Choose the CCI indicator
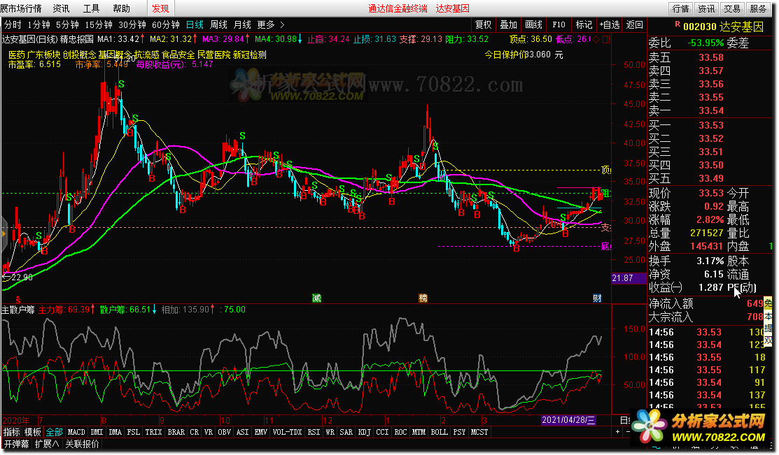This screenshot has height=455, width=779. (383, 432)
